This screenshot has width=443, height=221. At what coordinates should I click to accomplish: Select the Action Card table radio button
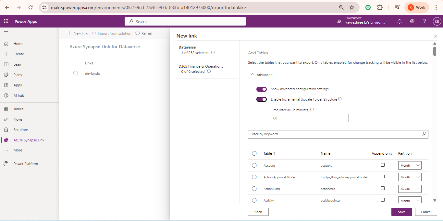pos(254,189)
